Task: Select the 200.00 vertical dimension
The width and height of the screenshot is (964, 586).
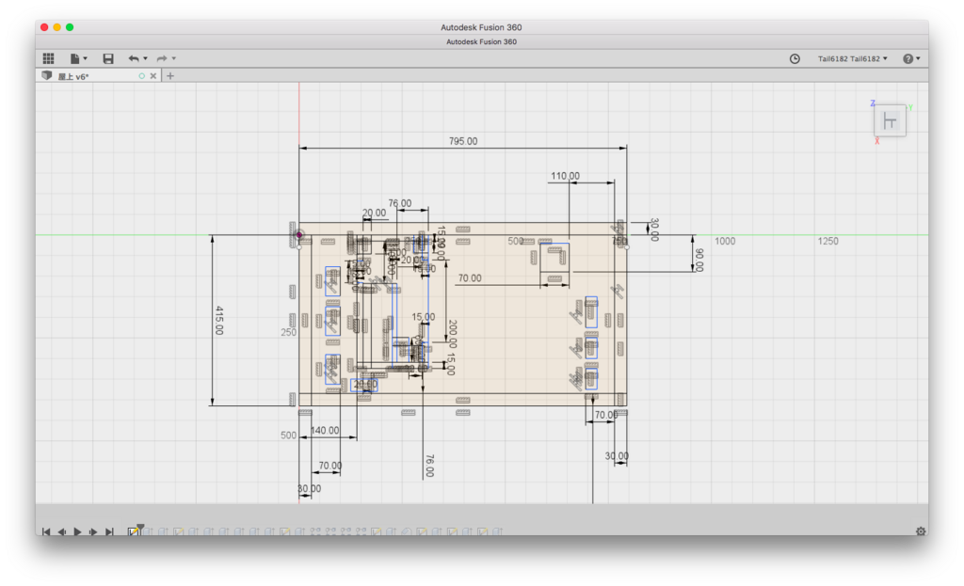Action: (x=453, y=334)
